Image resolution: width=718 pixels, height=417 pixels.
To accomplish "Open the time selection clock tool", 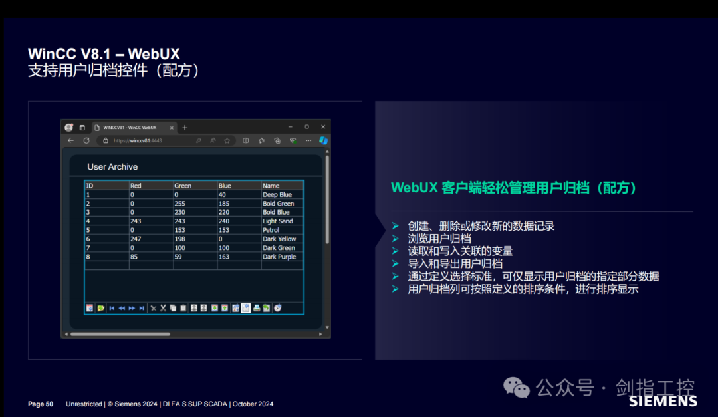I will tap(278, 308).
